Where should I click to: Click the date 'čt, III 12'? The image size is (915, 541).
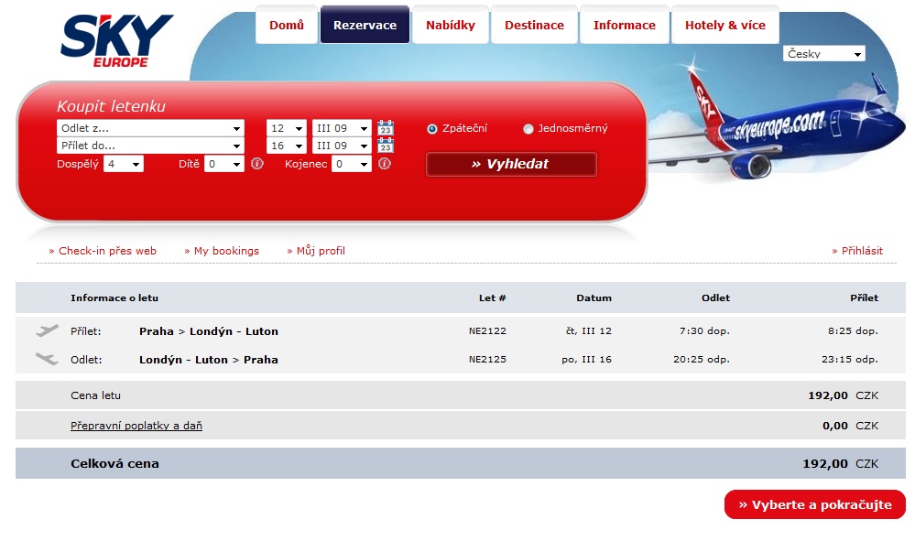click(589, 330)
